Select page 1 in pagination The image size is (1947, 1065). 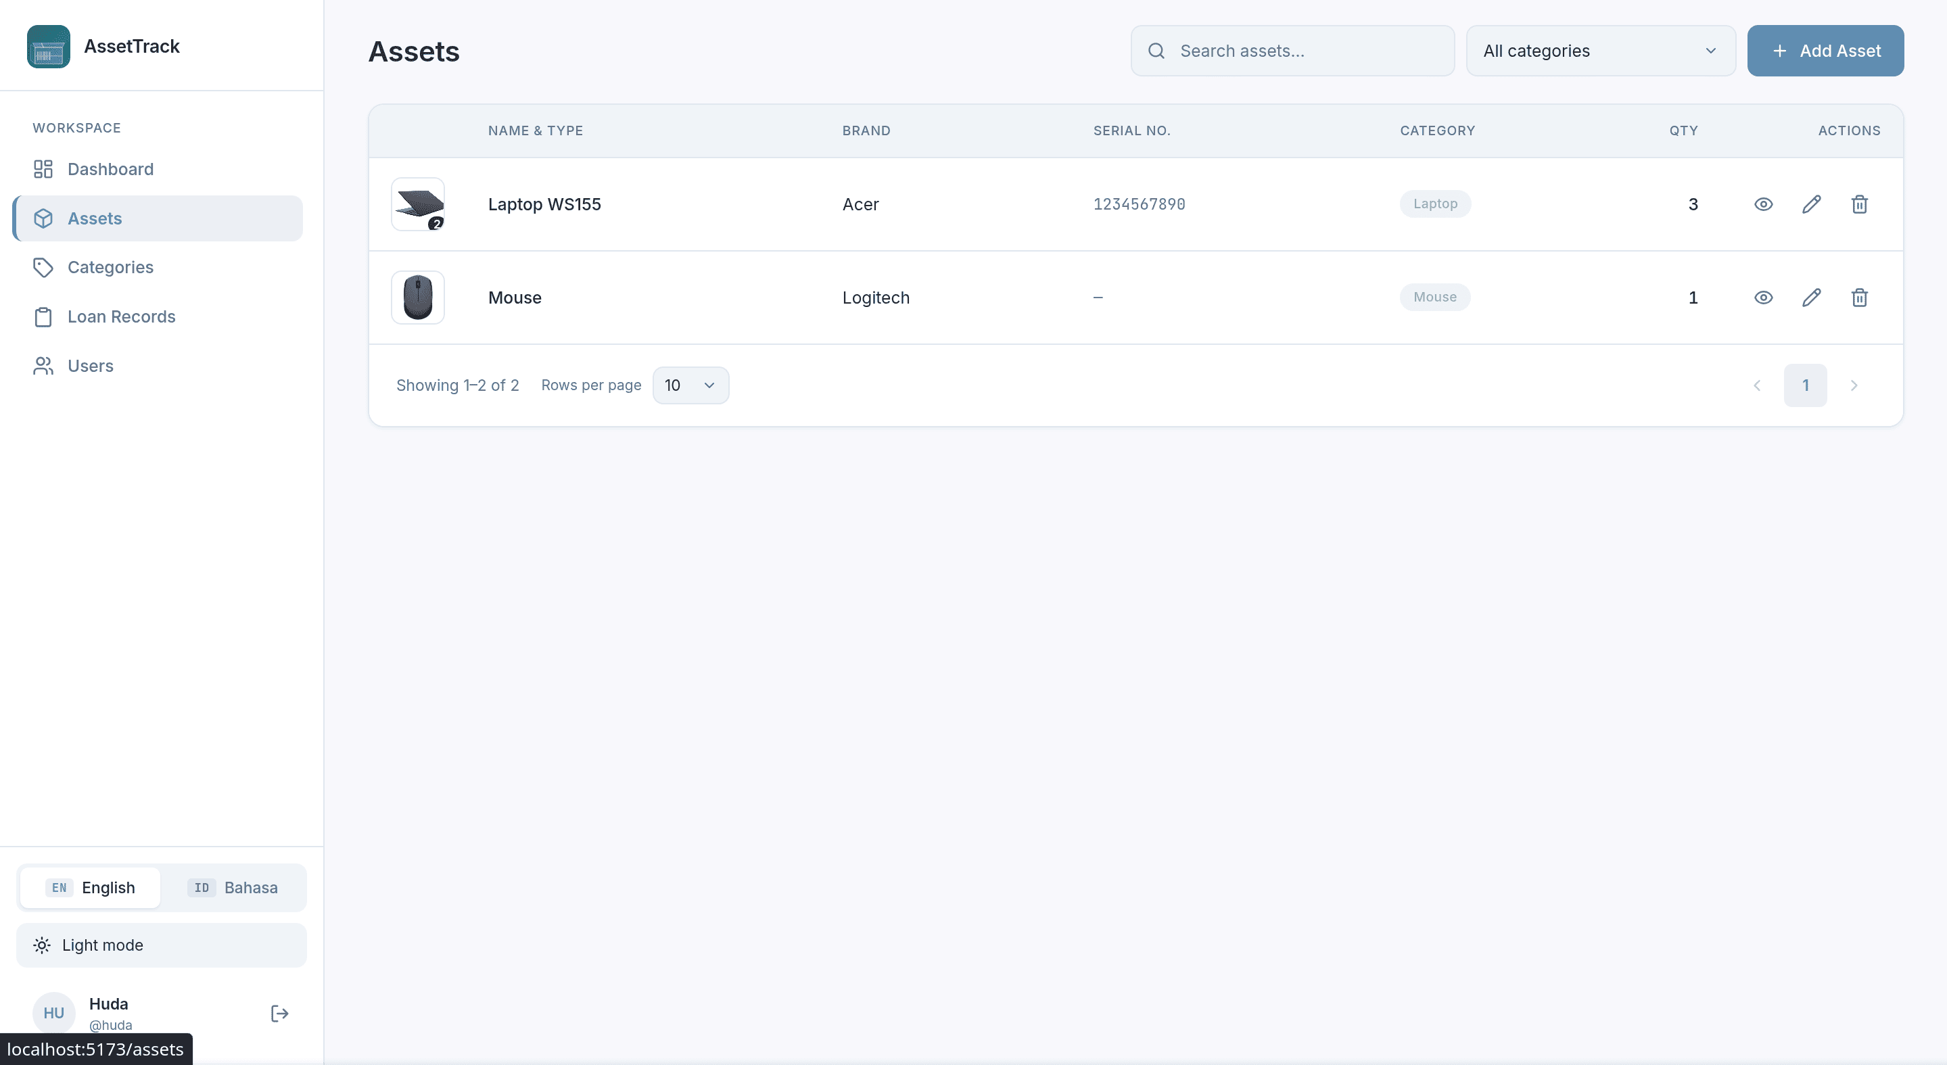[1806, 385]
